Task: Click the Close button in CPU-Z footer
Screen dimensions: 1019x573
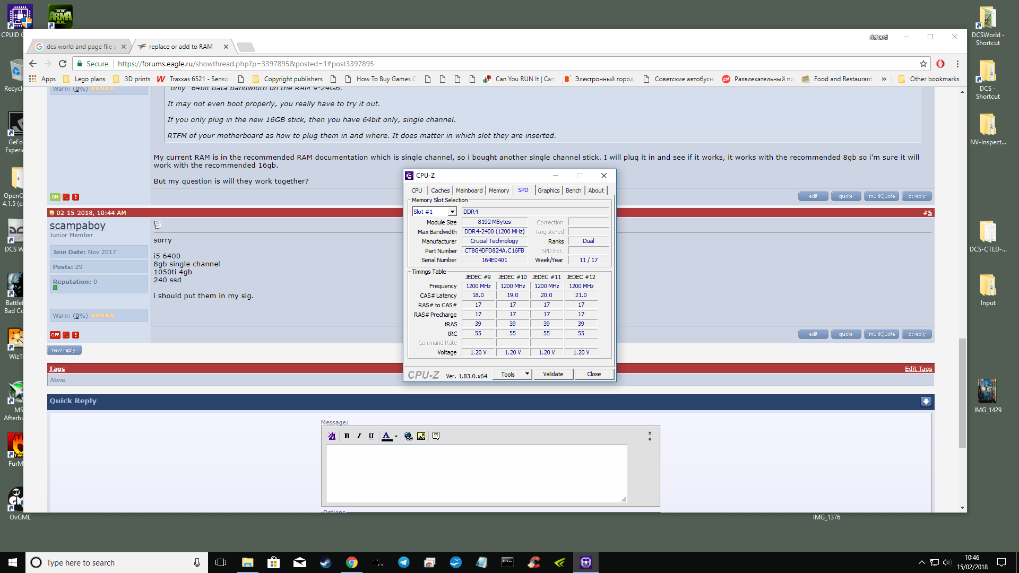Action: (x=594, y=374)
